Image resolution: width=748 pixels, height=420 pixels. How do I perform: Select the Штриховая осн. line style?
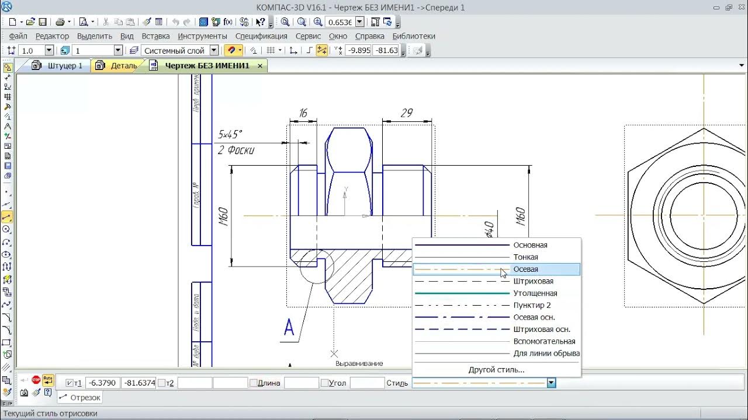pyautogui.click(x=496, y=330)
